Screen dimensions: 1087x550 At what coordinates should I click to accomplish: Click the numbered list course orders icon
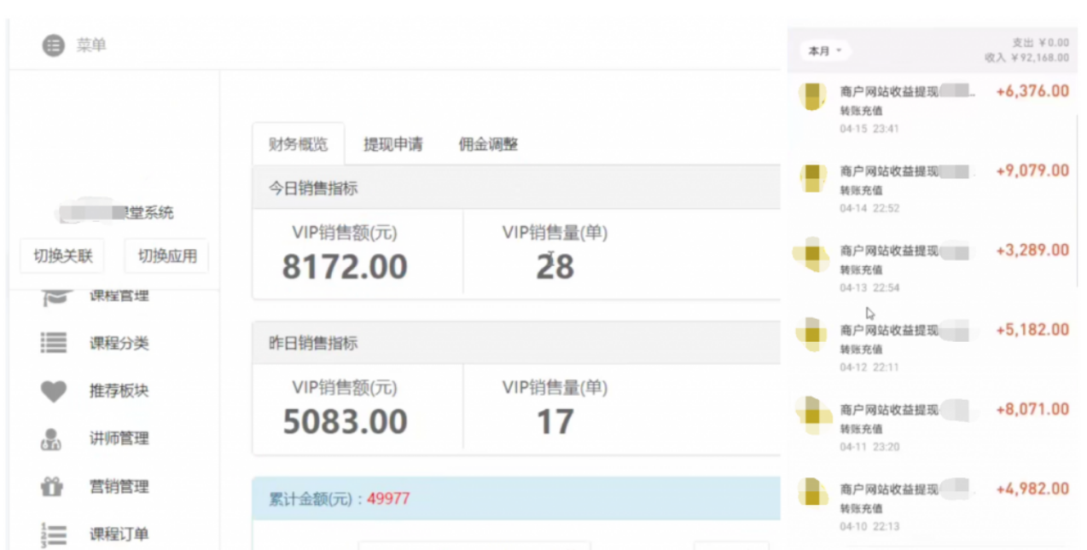pos(54,535)
